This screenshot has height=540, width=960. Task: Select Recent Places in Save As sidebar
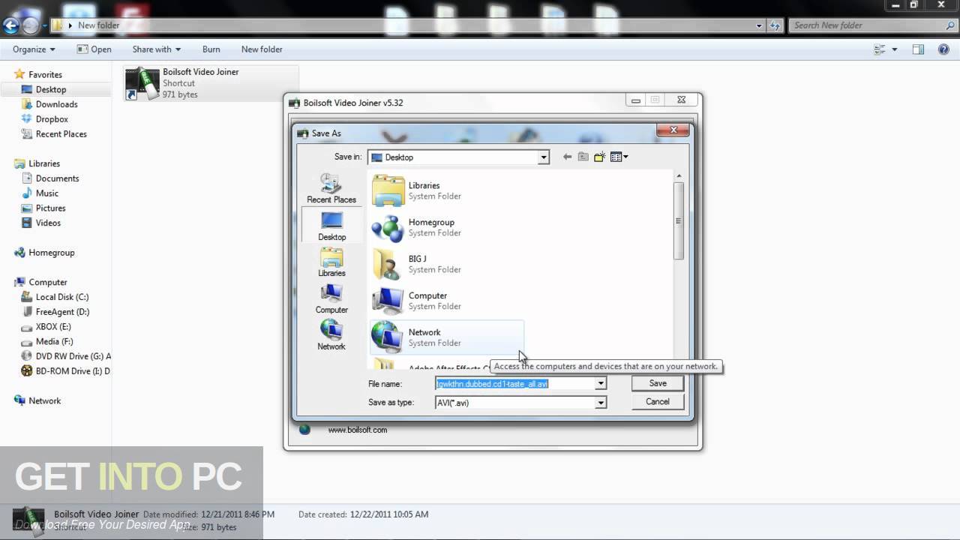[x=331, y=188]
